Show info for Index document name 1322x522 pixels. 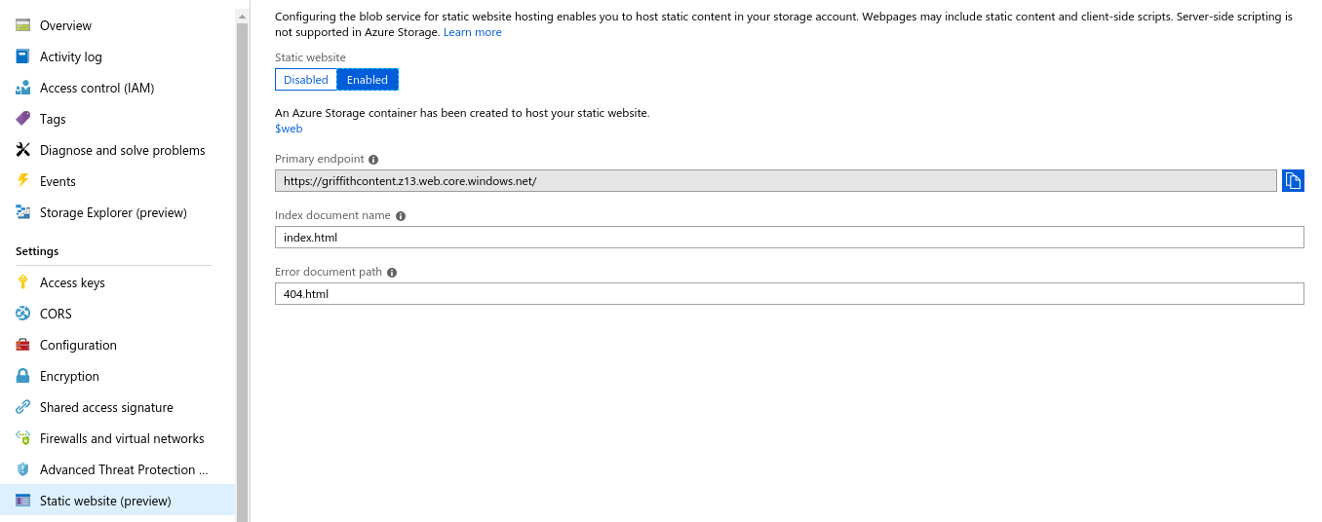[x=400, y=215]
